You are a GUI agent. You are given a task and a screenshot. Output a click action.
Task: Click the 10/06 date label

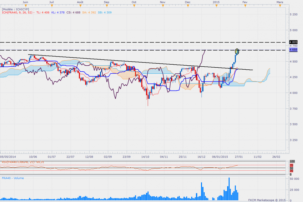point(33,157)
